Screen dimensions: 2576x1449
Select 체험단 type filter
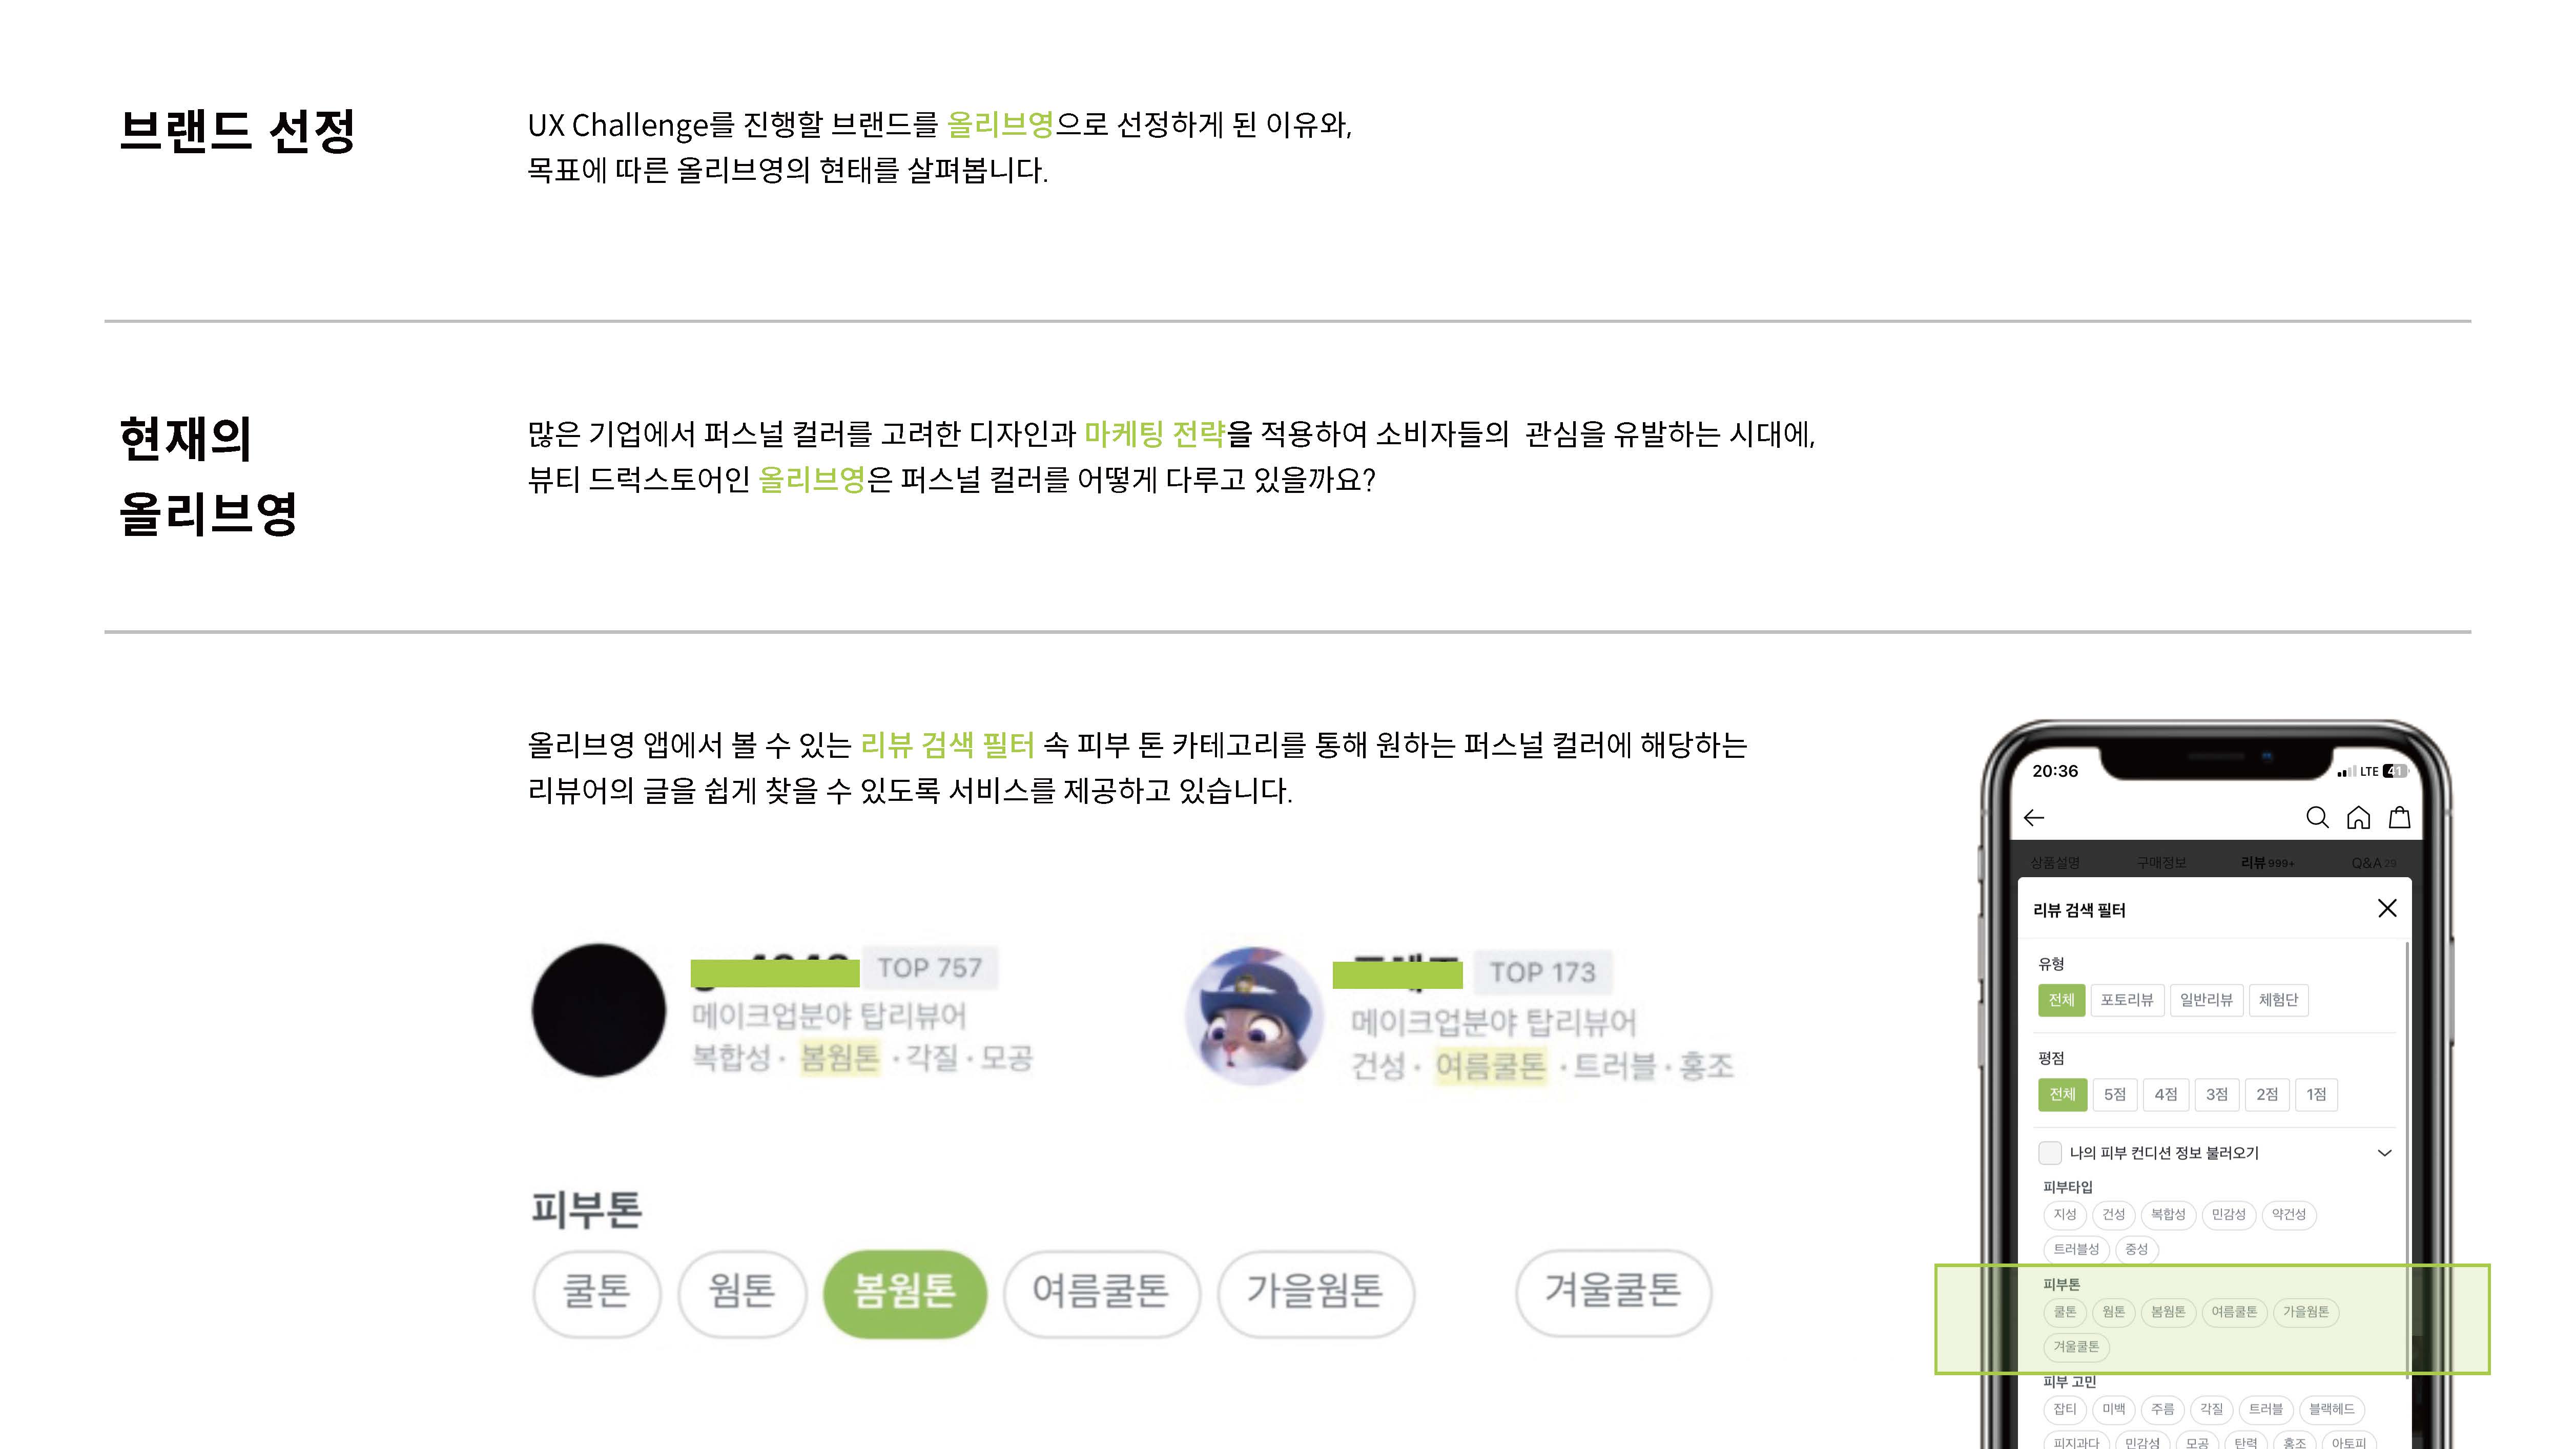(2278, 1000)
